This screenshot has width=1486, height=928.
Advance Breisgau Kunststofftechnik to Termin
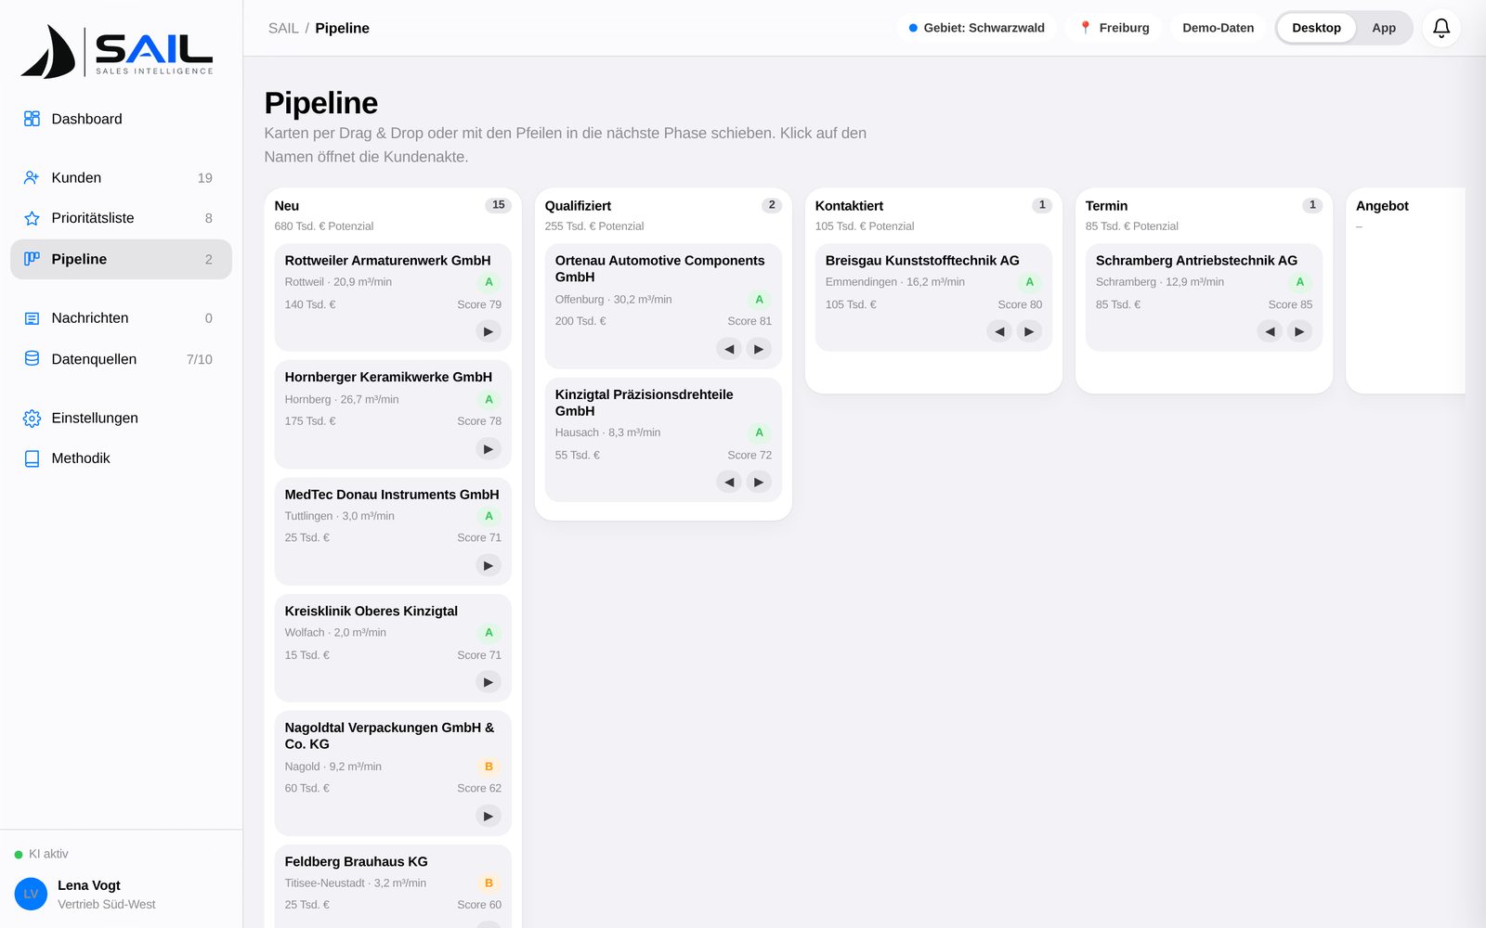(1029, 331)
